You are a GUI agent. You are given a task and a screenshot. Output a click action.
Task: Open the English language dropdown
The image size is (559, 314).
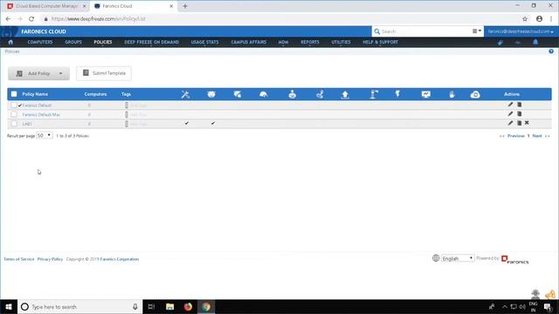pos(458,258)
